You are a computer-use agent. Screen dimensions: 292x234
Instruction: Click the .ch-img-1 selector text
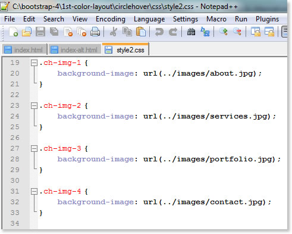click(x=60, y=63)
